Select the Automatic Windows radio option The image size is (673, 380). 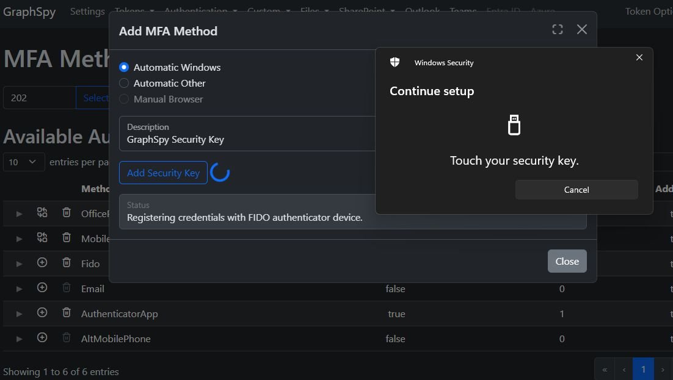point(124,67)
